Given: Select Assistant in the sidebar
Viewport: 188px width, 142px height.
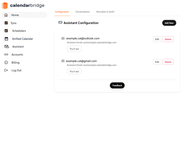Looking at the screenshot, I should click(18, 47).
